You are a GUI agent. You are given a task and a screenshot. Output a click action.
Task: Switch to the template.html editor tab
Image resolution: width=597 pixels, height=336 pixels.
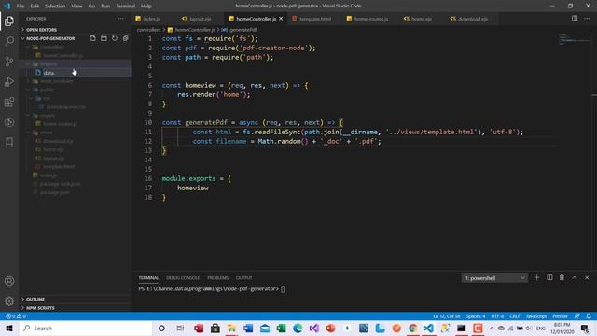pos(315,19)
